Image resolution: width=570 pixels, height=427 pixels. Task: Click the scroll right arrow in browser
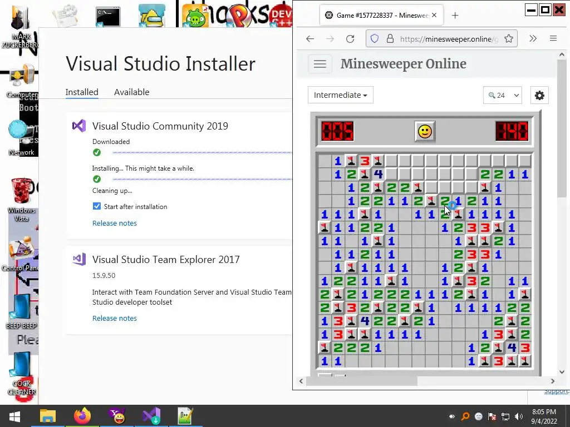point(553,381)
